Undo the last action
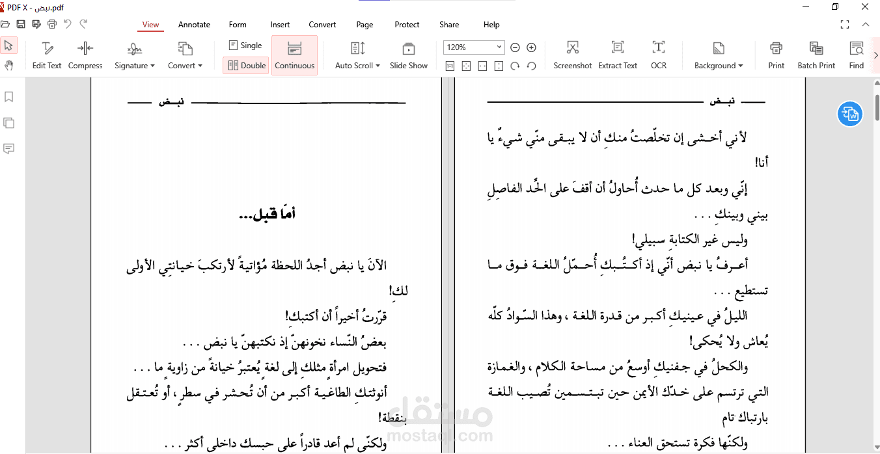The height and width of the screenshot is (454, 880). pyautogui.click(x=68, y=25)
